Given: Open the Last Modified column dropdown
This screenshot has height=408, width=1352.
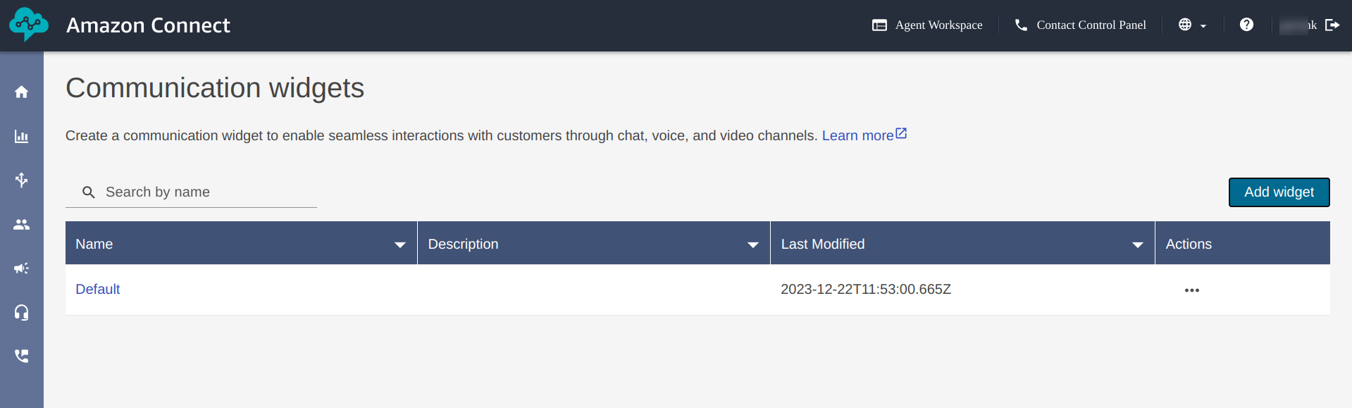Looking at the screenshot, I should (x=1137, y=245).
